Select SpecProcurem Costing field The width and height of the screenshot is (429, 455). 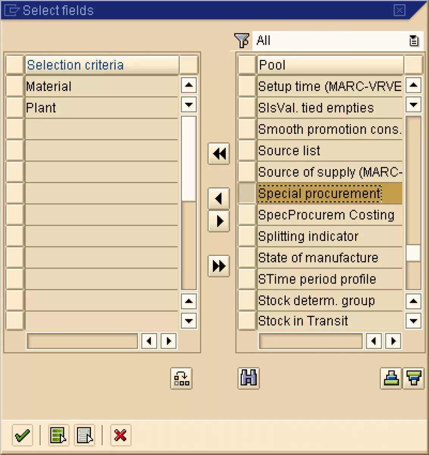click(330, 215)
